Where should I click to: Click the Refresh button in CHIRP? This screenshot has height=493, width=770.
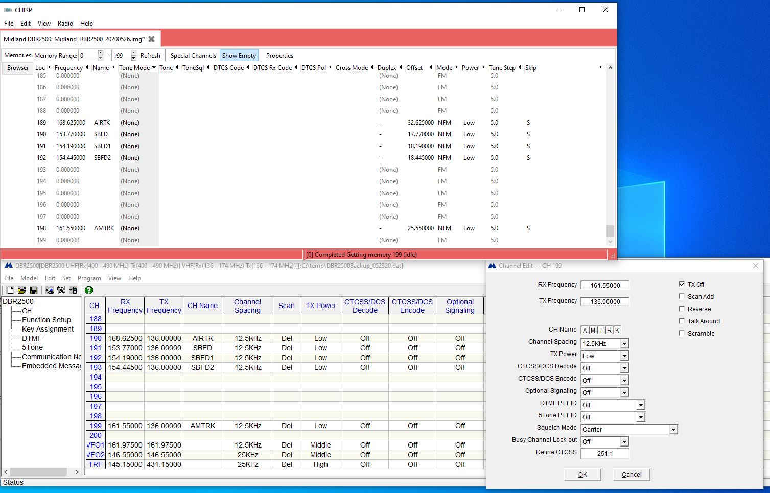[x=150, y=56]
